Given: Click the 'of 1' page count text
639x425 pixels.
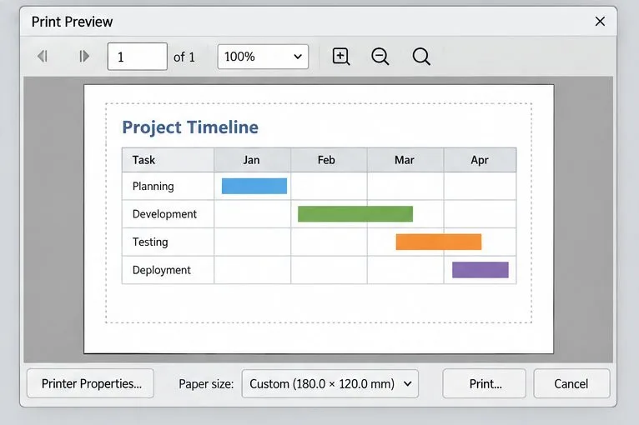Looking at the screenshot, I should pos(184,57).
